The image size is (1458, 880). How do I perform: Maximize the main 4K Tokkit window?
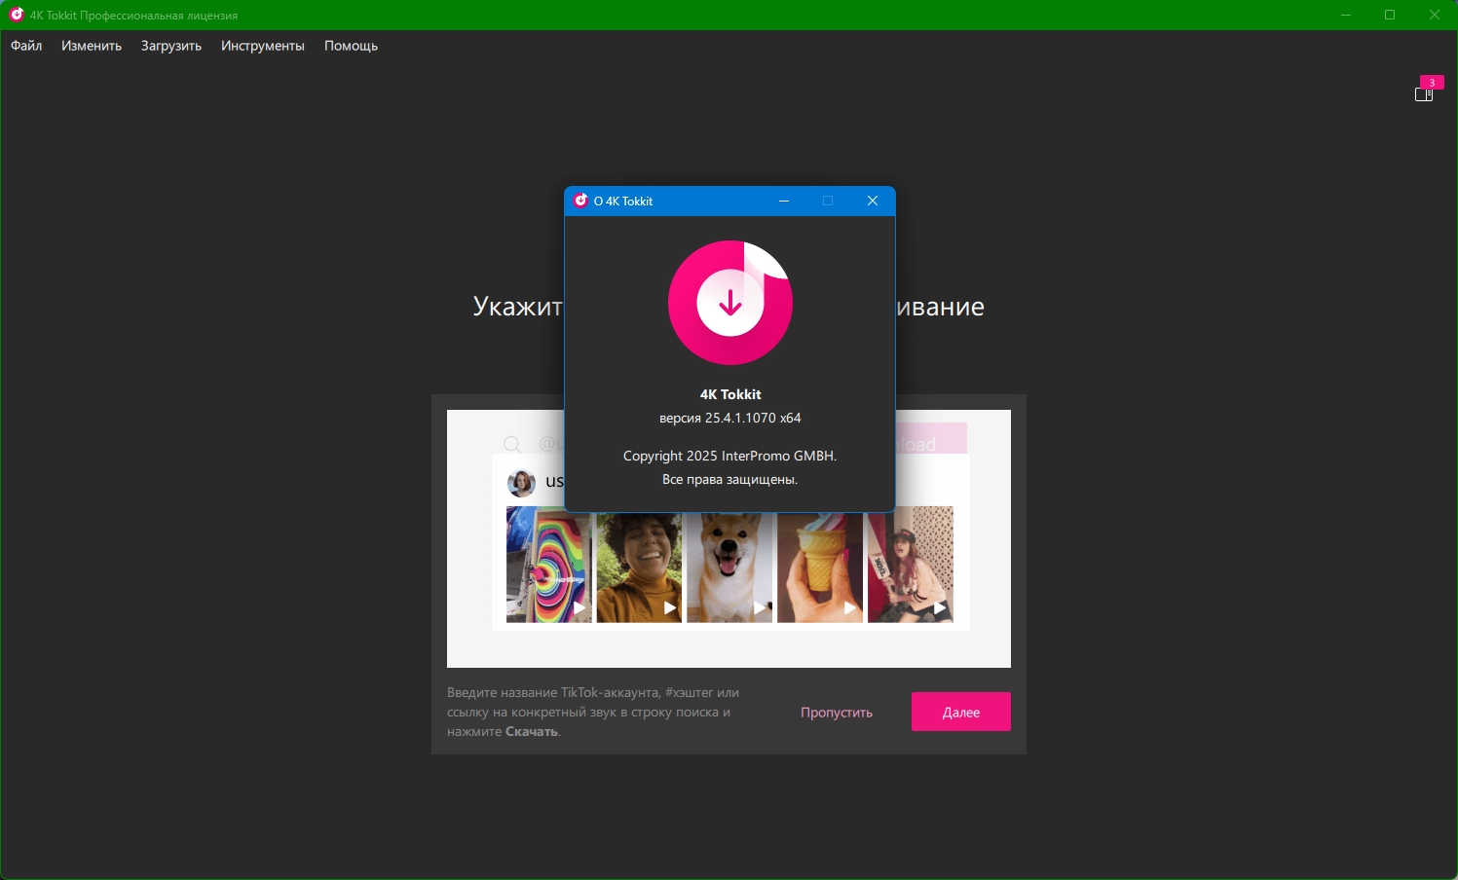coord(1390,15)
